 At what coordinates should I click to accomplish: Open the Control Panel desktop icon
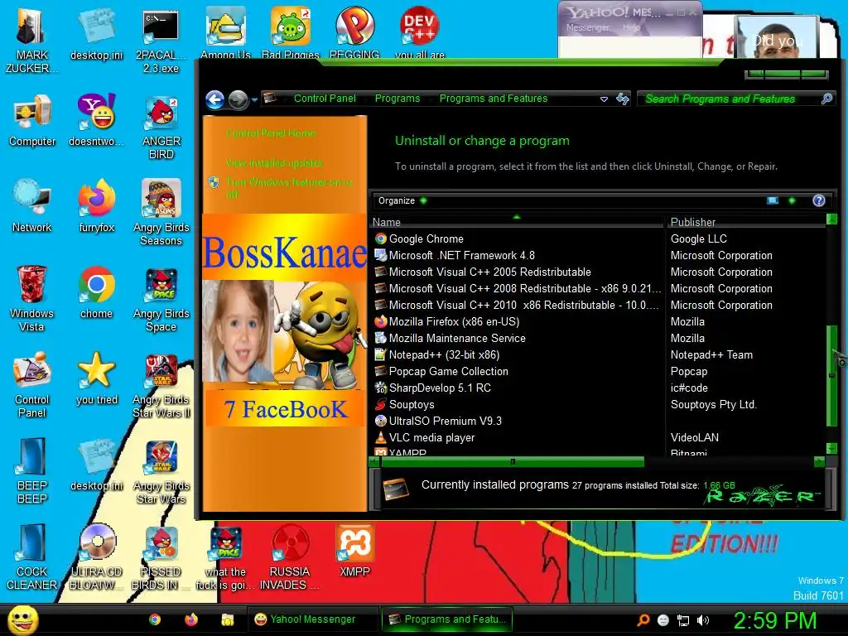(x=32, y=384)
